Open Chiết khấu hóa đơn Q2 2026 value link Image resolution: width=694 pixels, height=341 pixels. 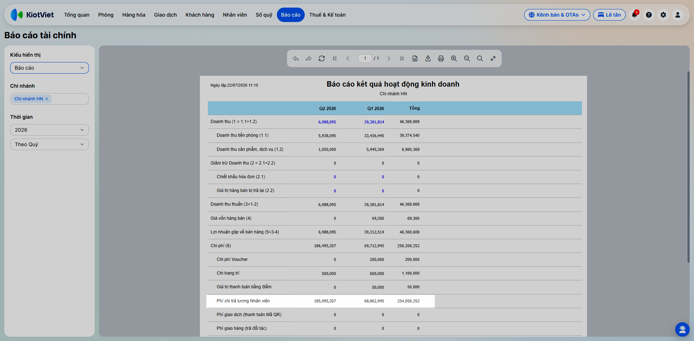(335, 177)
